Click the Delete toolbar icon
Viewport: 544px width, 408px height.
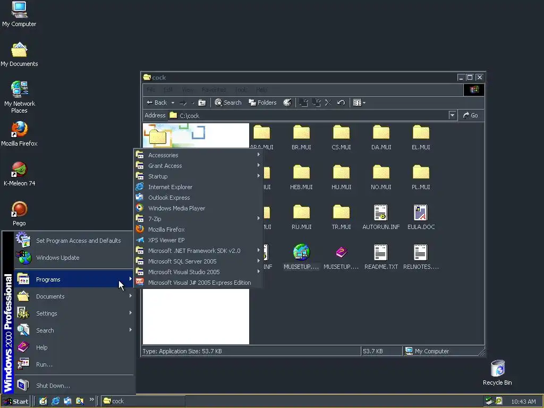328,103
